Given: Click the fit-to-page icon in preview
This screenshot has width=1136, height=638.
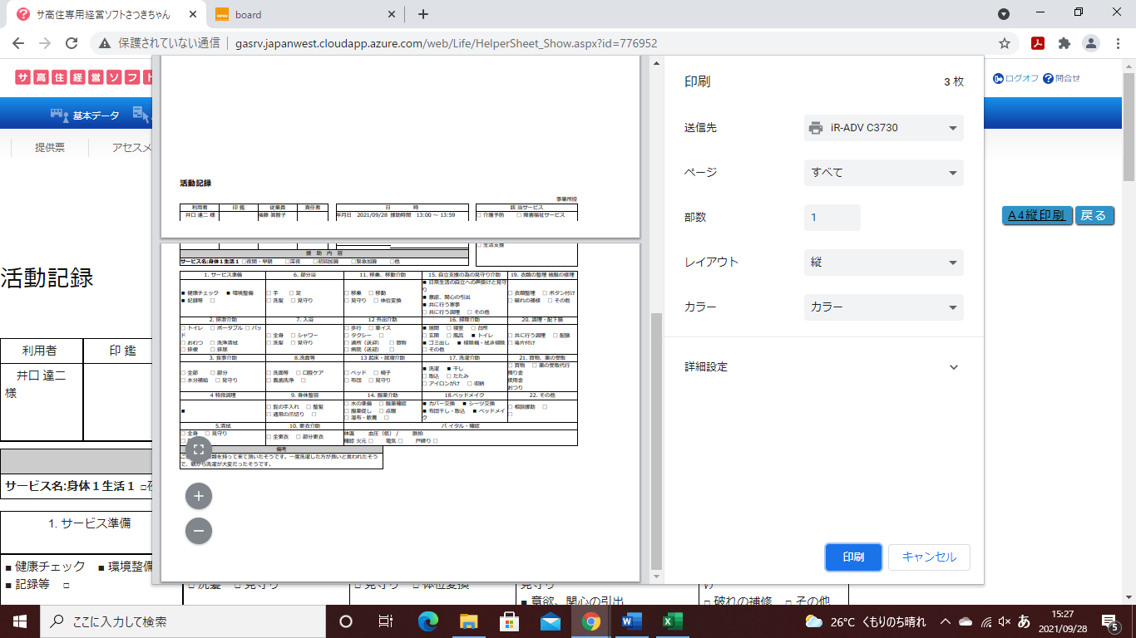Looking at the screenshot, I should point(198,449).
